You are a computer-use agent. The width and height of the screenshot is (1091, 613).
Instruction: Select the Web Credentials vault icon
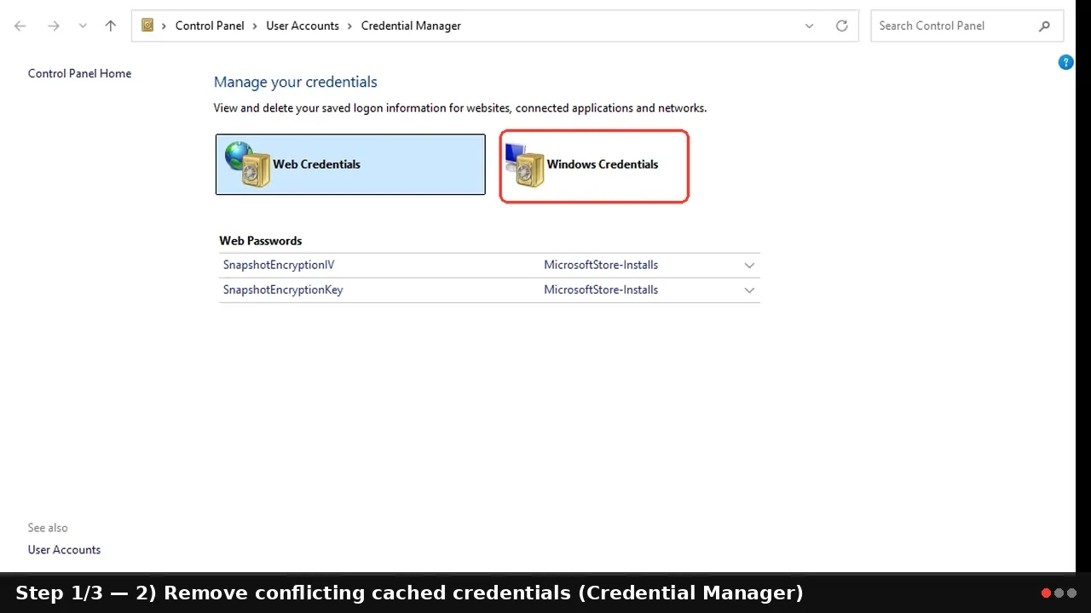coord(248,164)
